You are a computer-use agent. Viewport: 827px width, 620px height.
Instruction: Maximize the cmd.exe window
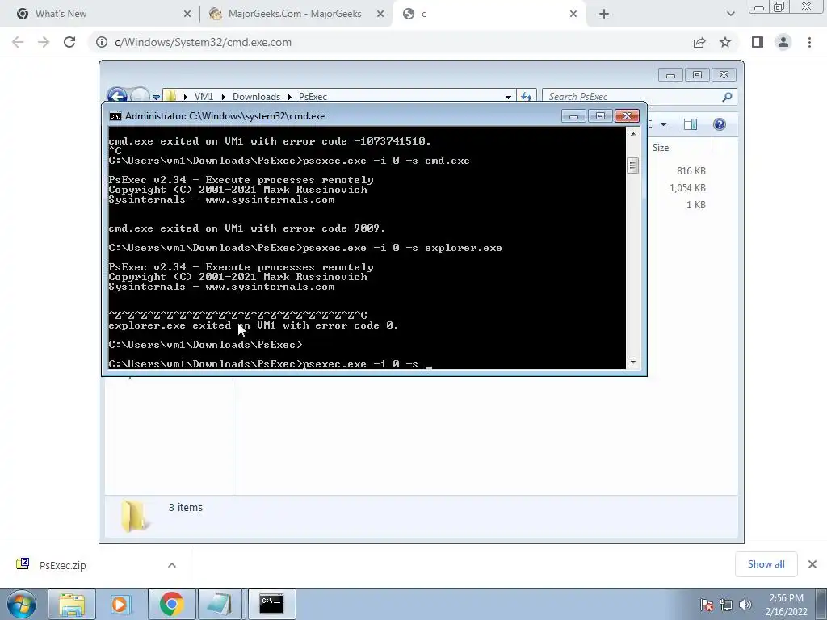[600, 116]
